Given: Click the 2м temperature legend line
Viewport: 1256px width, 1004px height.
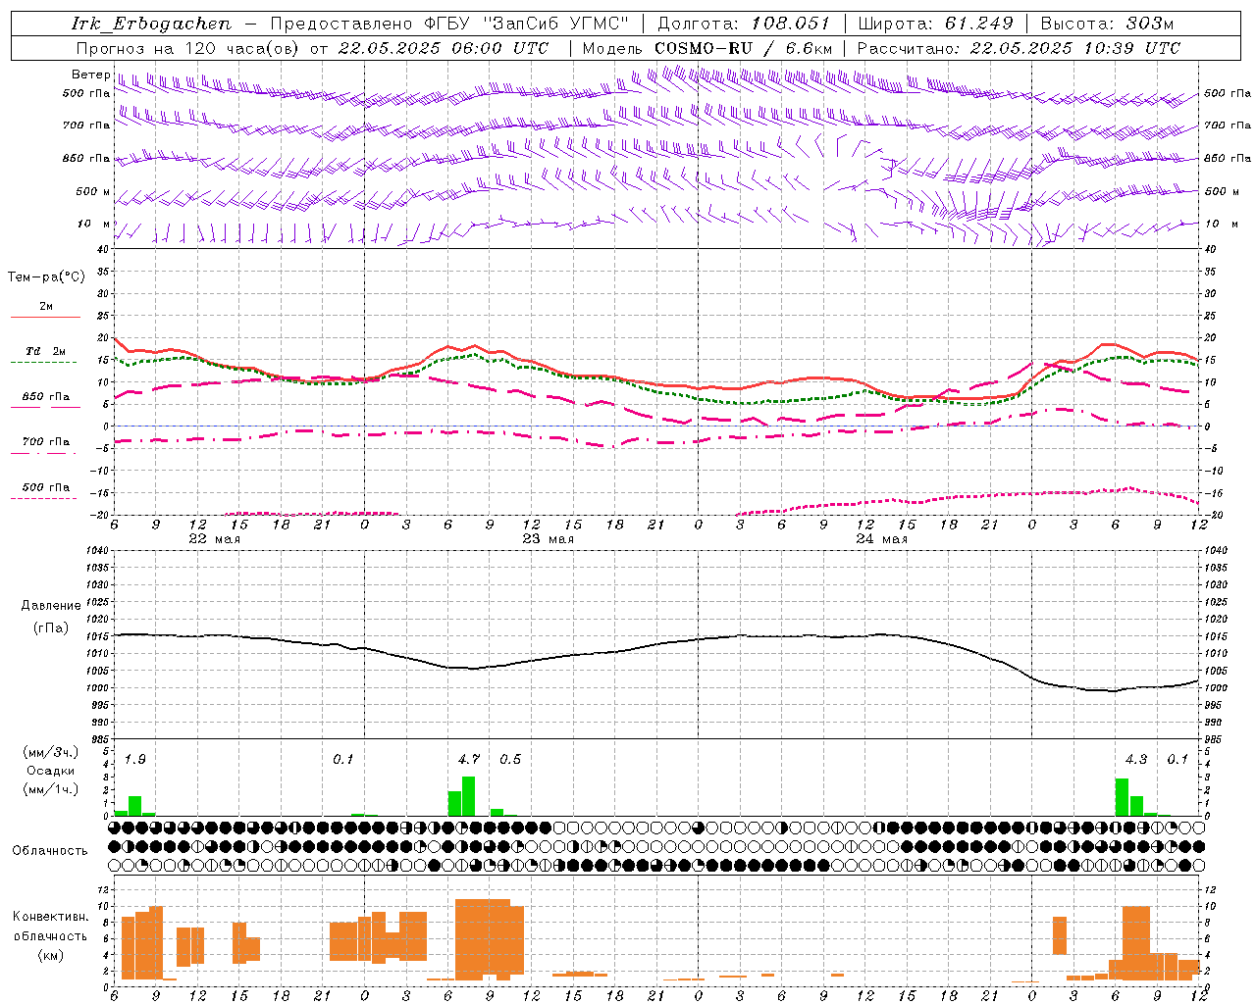Looking at the screenshot, I should click(x=45, y=318).
